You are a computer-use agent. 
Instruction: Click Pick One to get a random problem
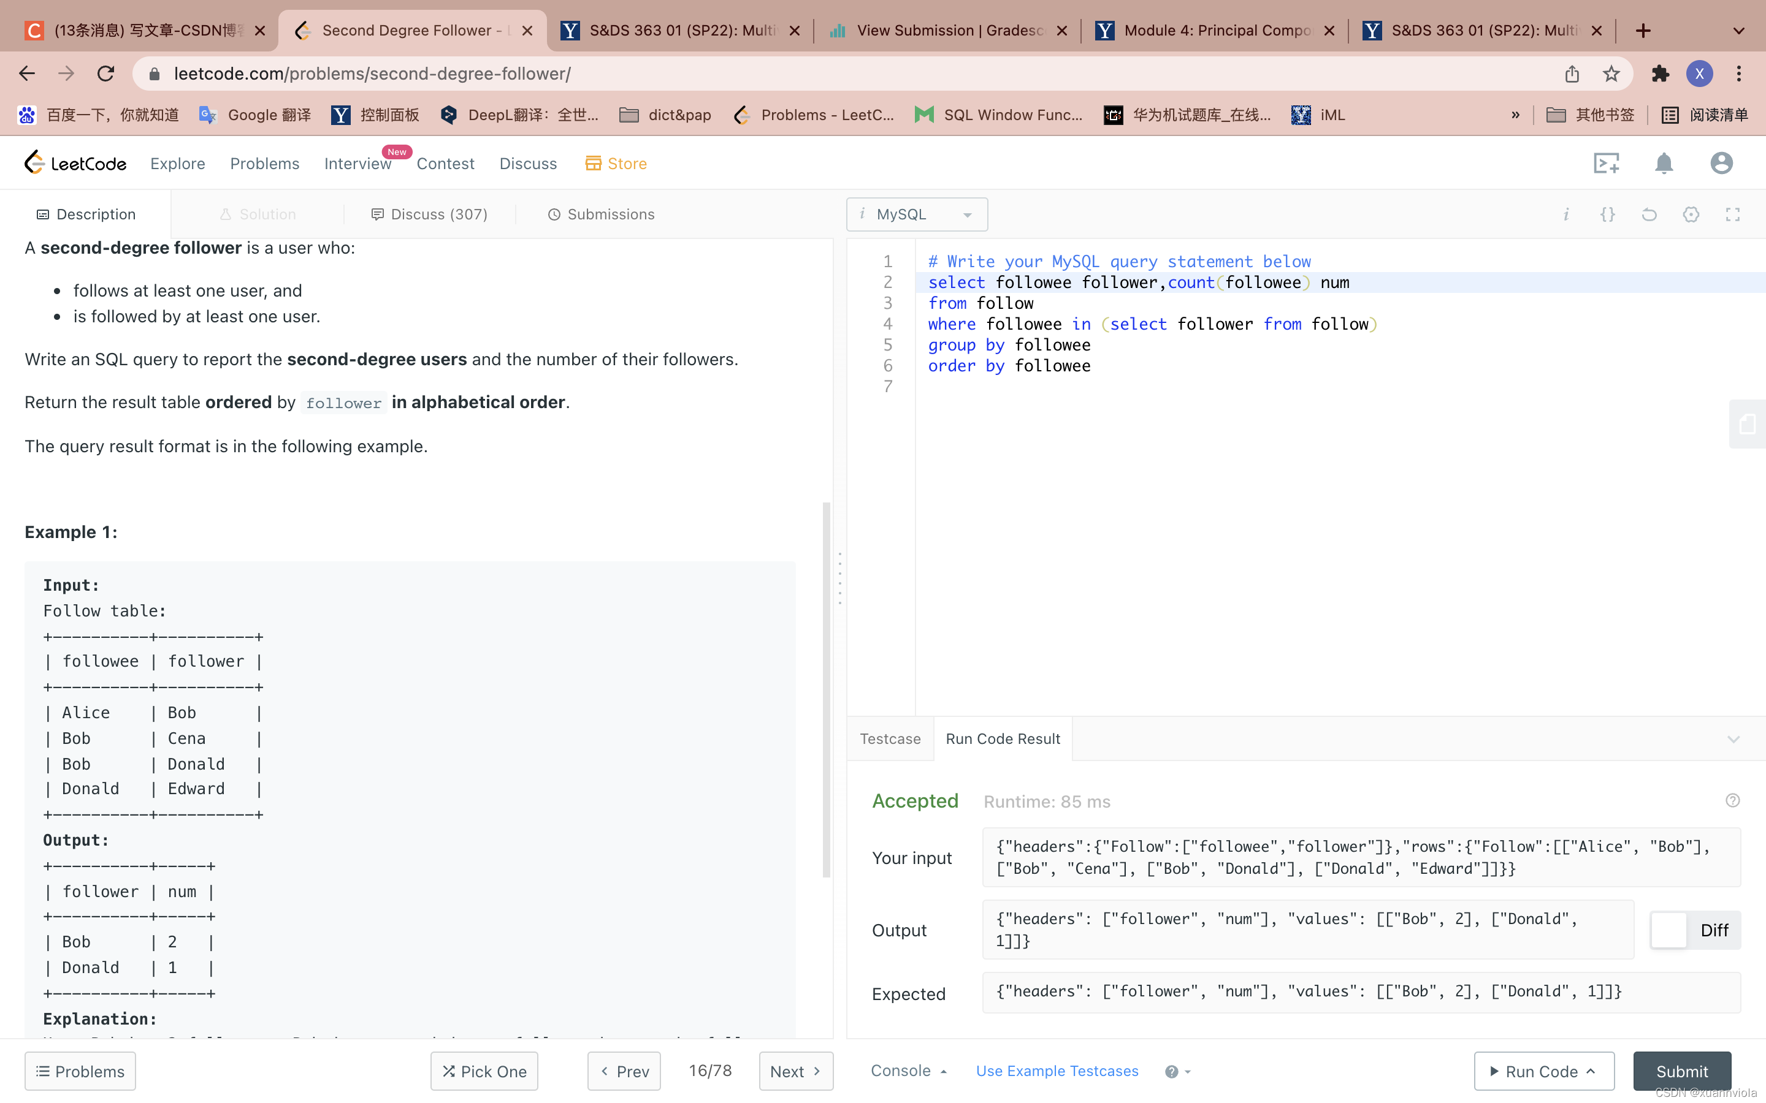pyautogui.click(x=483, y=1071)
